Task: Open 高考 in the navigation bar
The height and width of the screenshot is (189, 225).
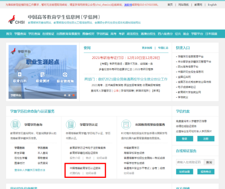Action: (x=113, y=34)
